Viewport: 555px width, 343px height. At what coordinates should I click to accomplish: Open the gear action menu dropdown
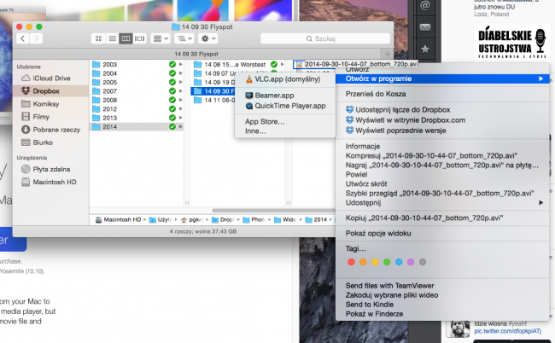pos(207,38)
